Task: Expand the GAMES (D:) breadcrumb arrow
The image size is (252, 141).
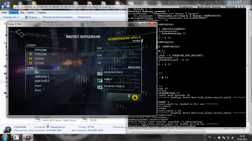Action: [44, 7]
